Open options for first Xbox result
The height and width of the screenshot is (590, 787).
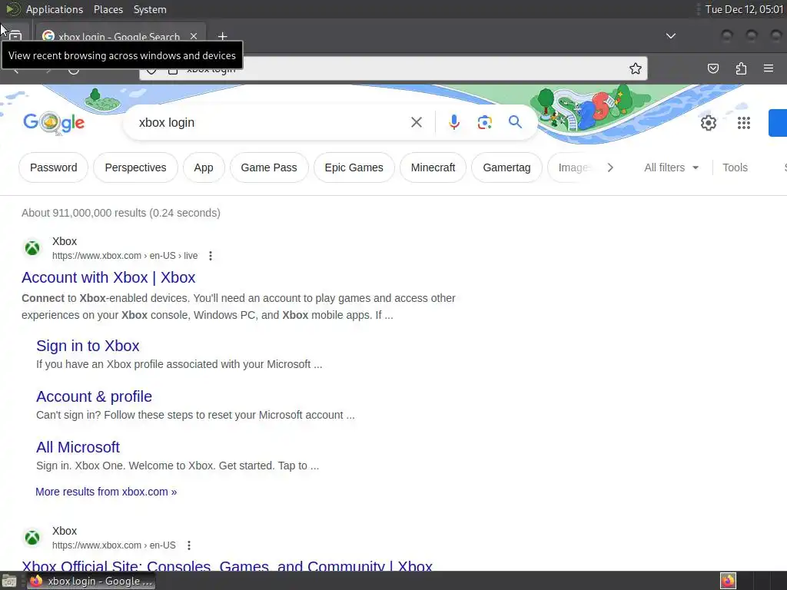click(211, 256)
